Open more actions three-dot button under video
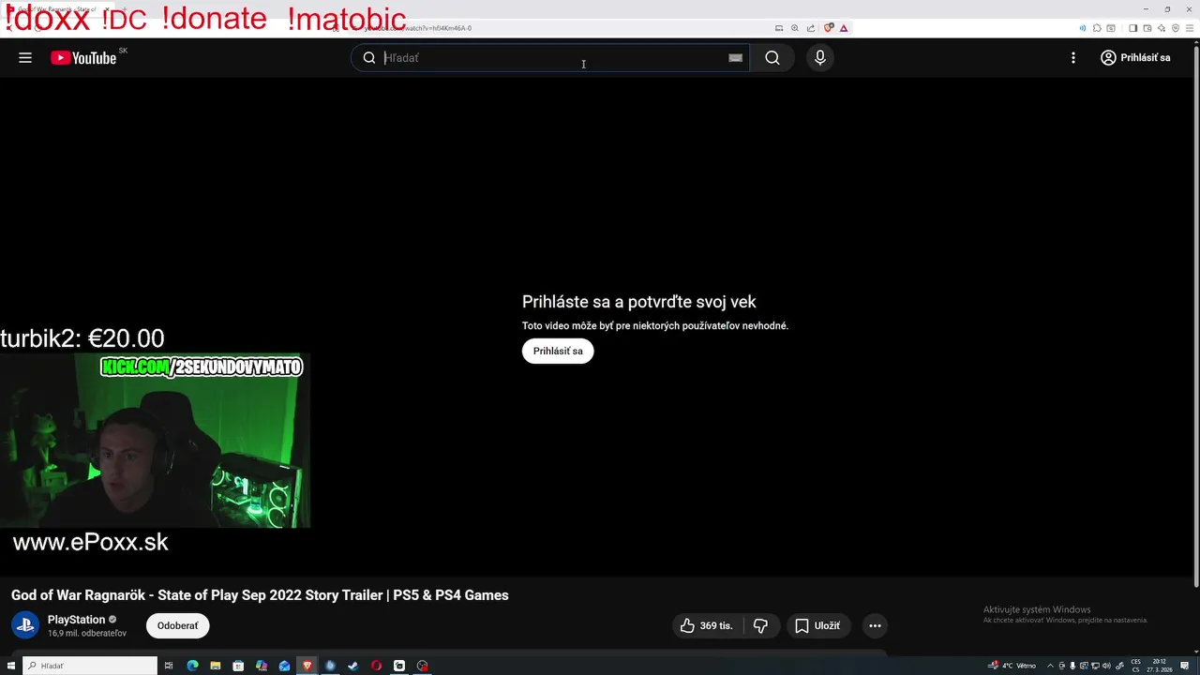The height and width of the screenshot is (675, 1200). coord(875,625)
